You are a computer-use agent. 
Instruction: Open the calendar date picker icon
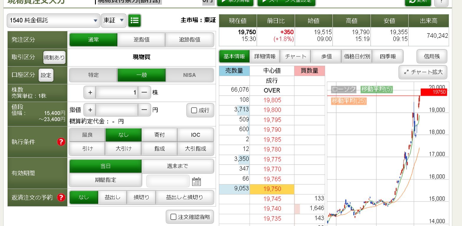click(196, 182)
